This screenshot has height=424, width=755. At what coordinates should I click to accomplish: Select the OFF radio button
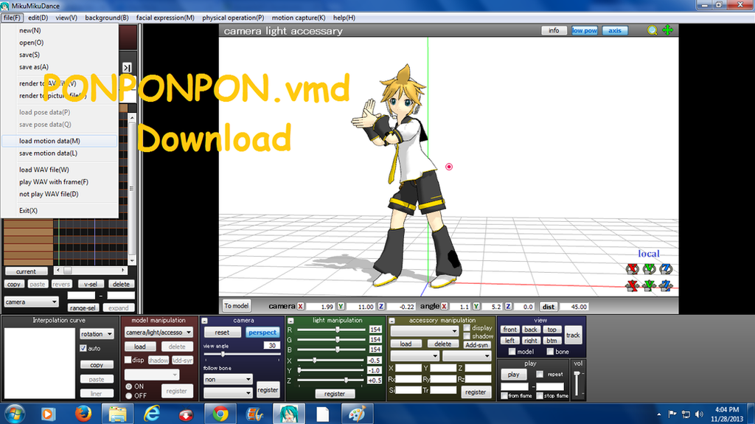point(128,395)
